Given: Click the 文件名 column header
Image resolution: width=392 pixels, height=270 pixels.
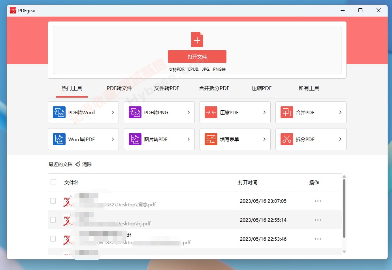Looking at the screenshot, I should coord(71,183).
